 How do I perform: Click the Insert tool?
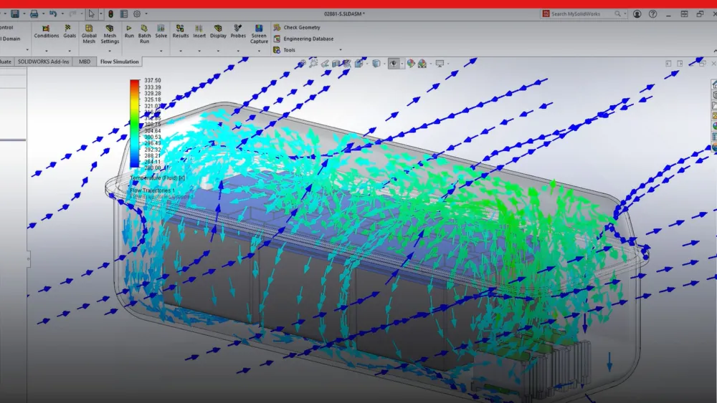click(199, 31)
